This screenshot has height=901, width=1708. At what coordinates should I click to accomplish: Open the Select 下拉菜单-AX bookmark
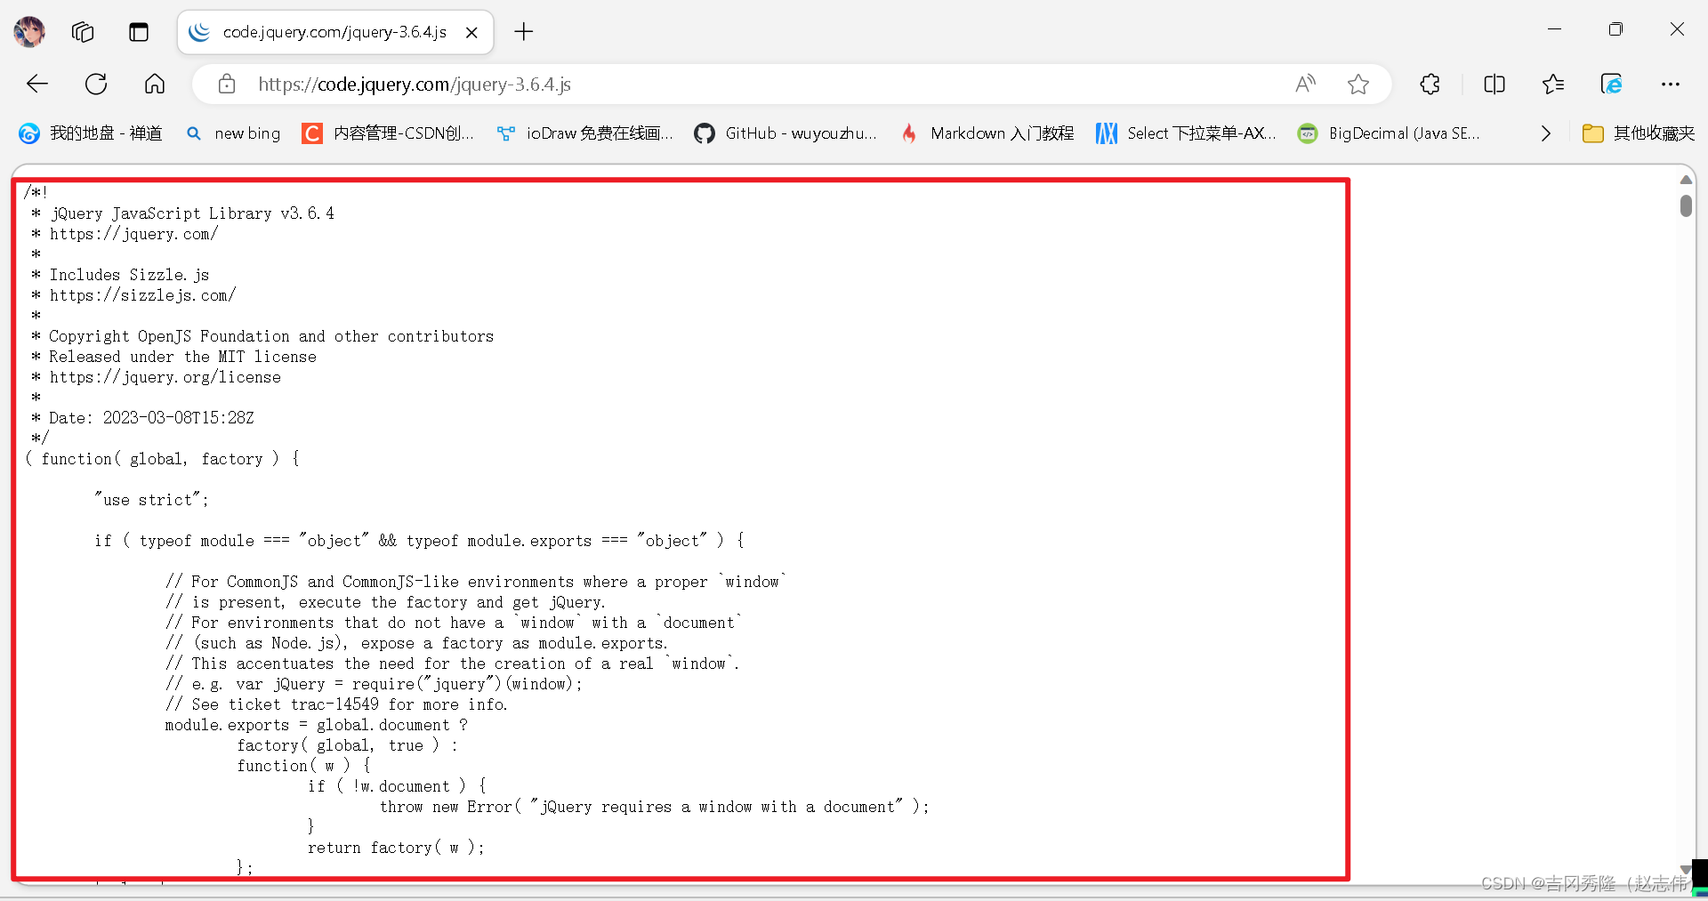pyautogui.click(x=1187, y=133)
